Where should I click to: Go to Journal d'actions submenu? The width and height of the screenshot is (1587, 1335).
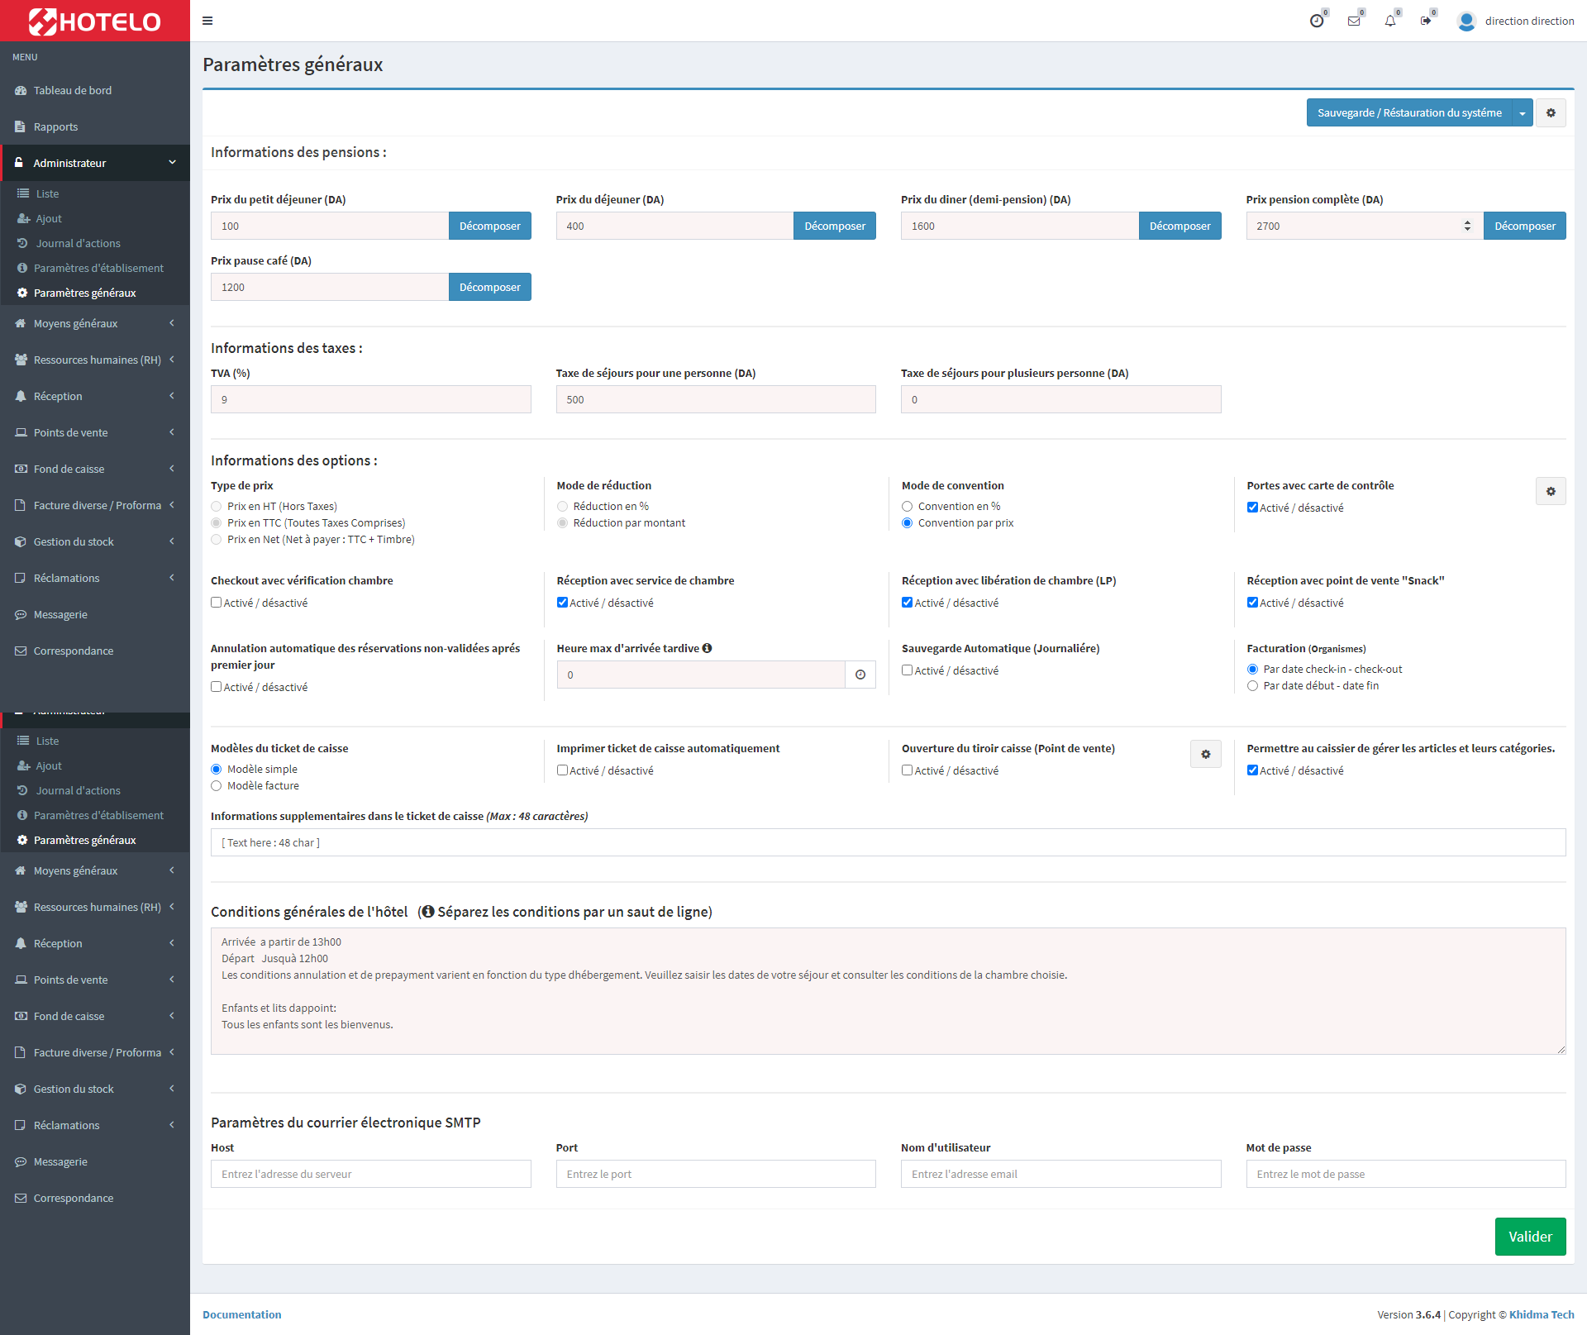[78, 243]
